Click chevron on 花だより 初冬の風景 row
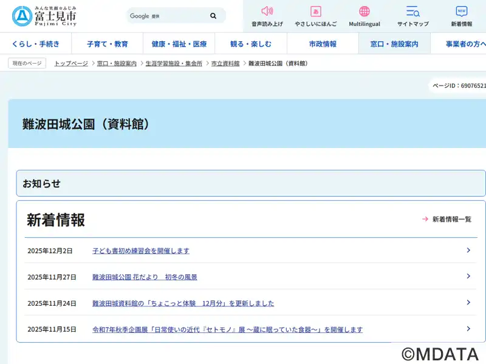486x364 pixels. [x=468, y=277]
